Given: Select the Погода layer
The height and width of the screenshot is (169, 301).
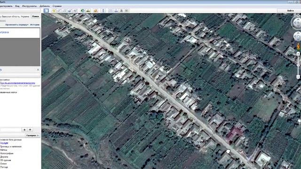Looking at the screenshot, I should [x=4, y=167].
